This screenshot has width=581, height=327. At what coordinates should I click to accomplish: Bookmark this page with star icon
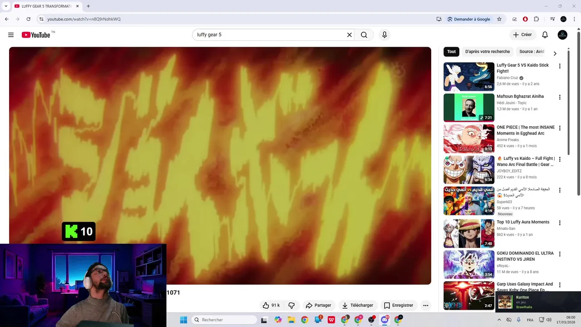click(499, 19)
